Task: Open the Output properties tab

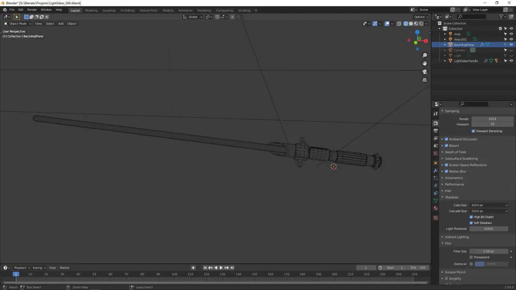Action: pos(436,131)
